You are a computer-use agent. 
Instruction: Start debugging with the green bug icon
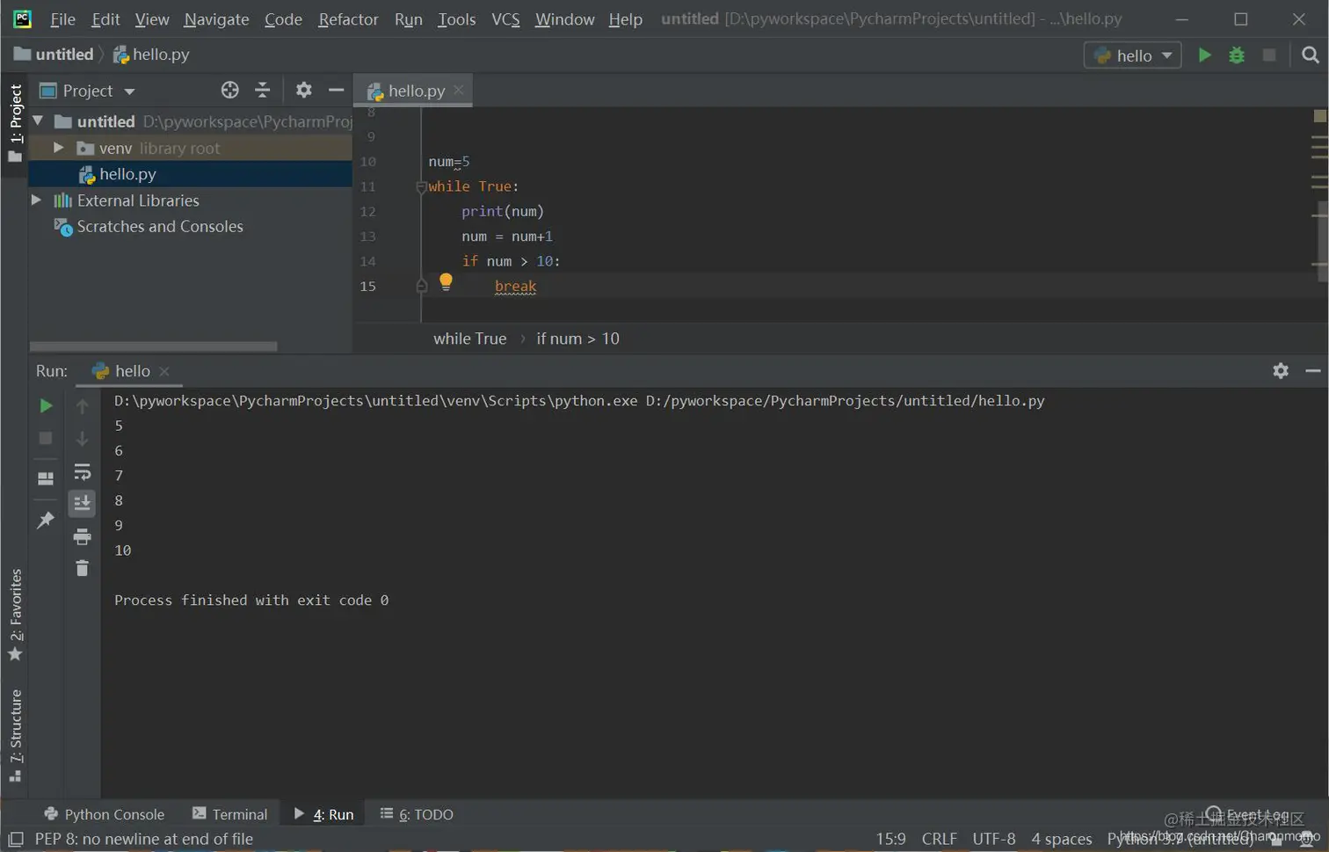[x=1237, y=55]
